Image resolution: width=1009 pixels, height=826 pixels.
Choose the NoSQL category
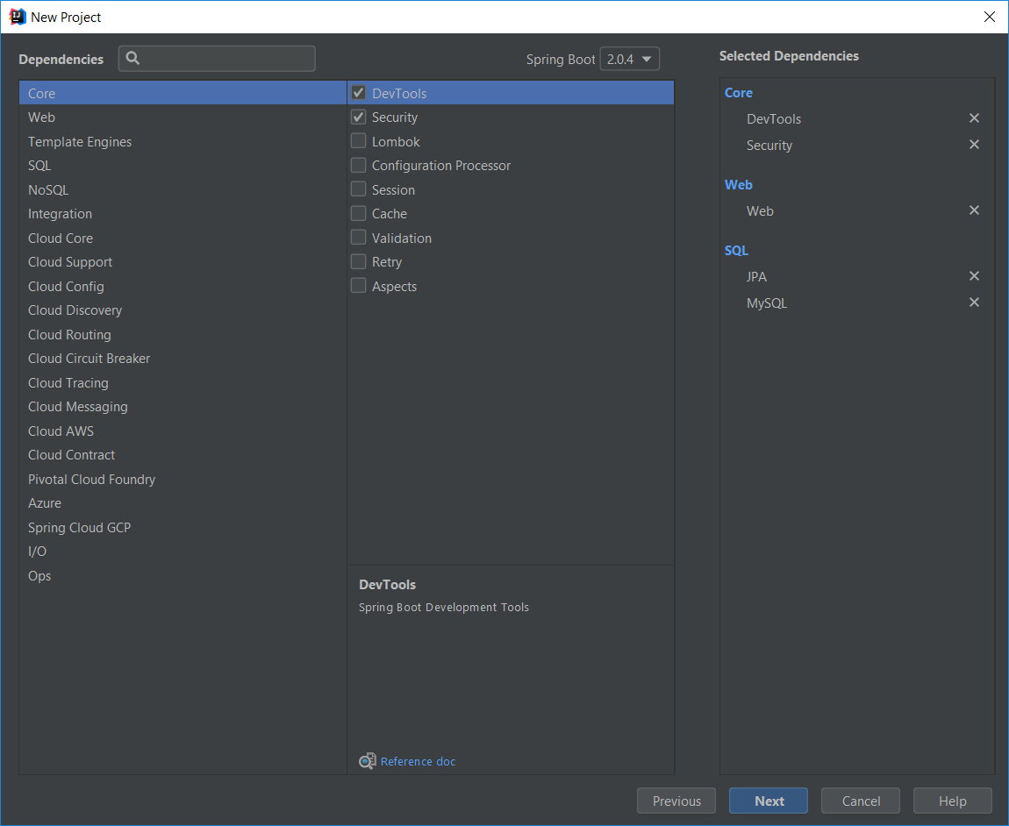[x=182, y=189]
